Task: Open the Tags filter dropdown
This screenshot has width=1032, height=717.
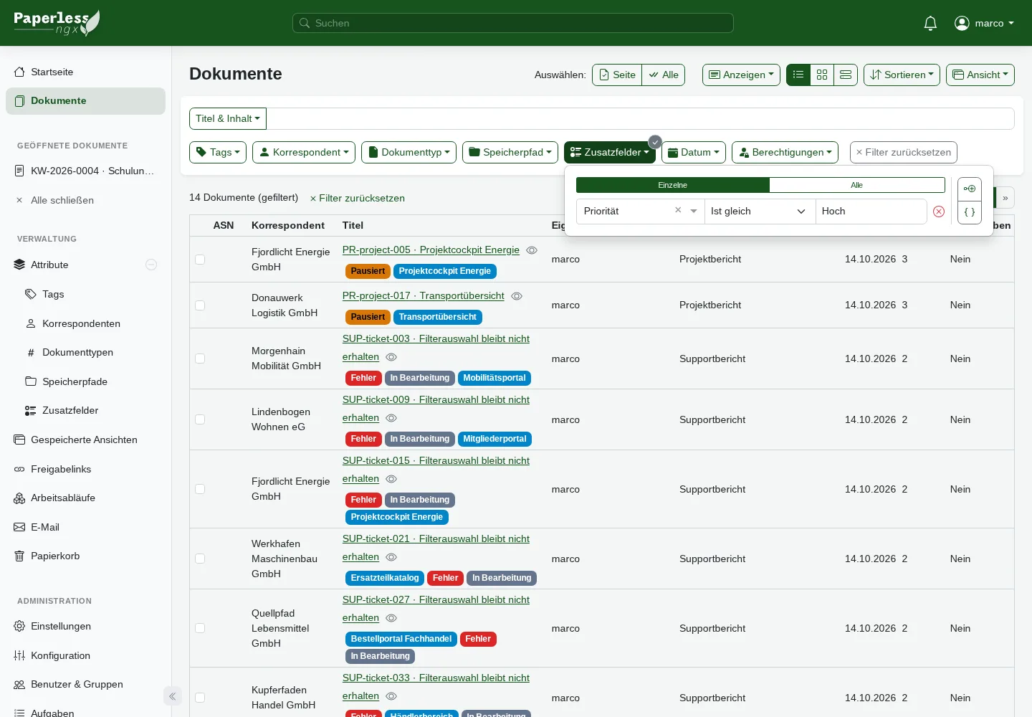Action: [218, 152]
